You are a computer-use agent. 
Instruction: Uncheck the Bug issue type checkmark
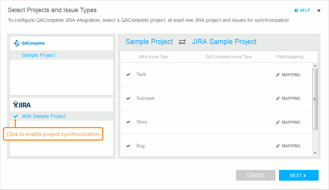[128, 146]
